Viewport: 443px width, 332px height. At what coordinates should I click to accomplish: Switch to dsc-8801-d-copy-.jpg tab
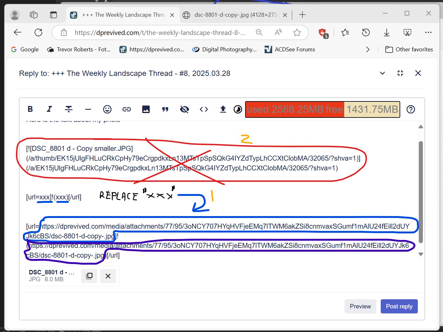click(235, 15)
